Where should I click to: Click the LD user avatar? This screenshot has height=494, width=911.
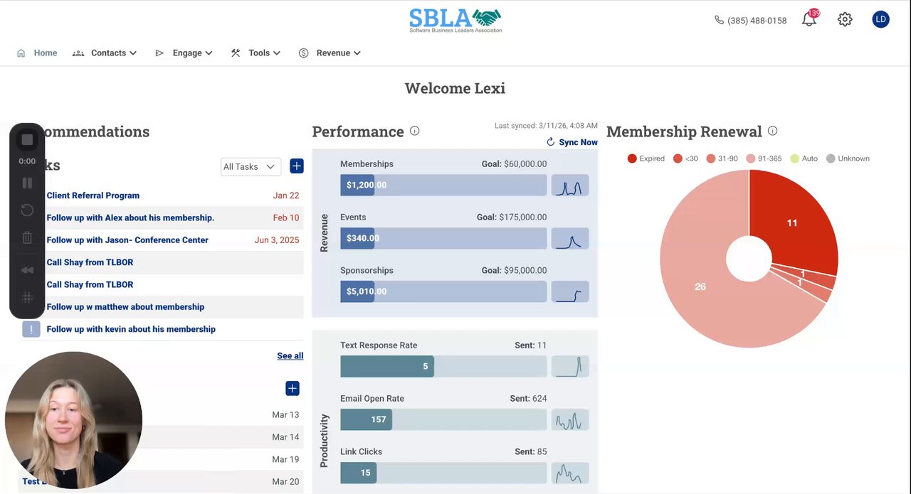pos(880,19)
